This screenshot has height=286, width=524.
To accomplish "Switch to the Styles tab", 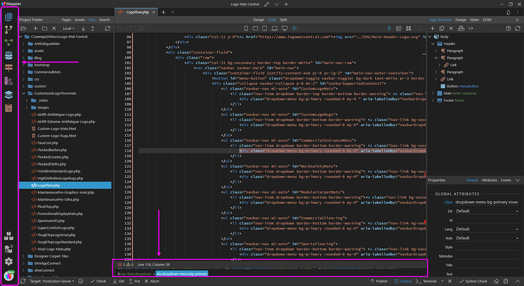I will click(x=474, y=20).
